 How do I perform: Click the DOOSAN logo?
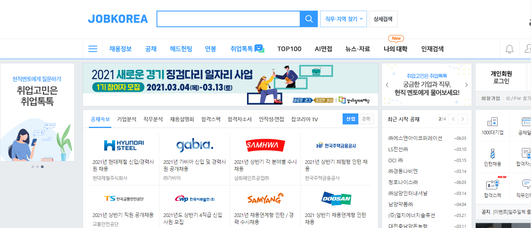click(x=336, y=198)
